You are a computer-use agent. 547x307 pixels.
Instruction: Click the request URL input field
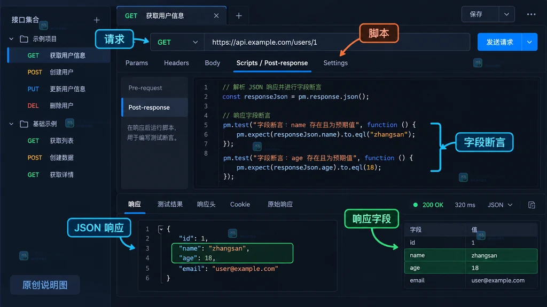point(337,42)
